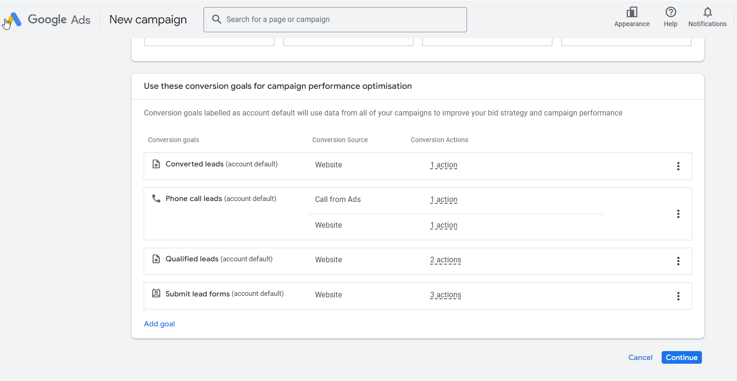Open the Help icon
The image size is (737, 381).
pyautogui.click(x=671, y=12)
